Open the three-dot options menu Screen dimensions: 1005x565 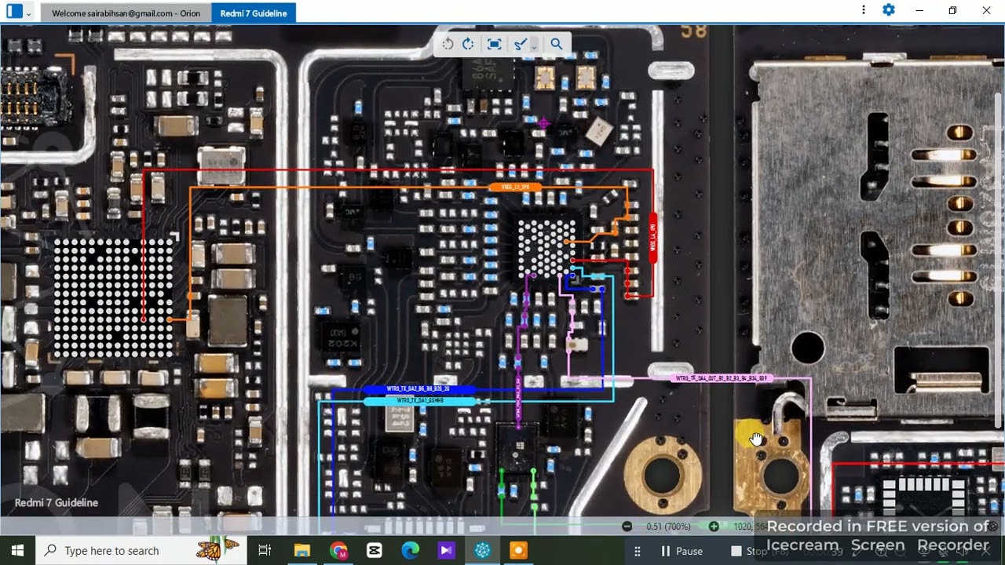pos(864,10)
